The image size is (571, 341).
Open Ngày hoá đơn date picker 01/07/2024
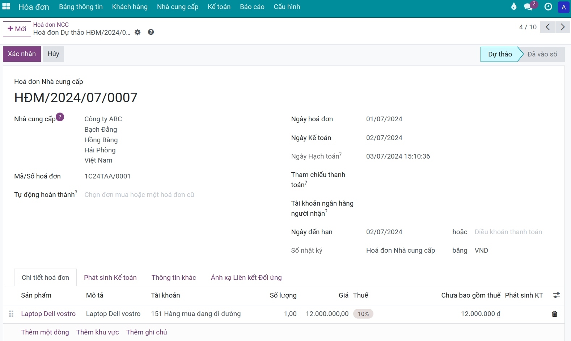pos(384,119)
